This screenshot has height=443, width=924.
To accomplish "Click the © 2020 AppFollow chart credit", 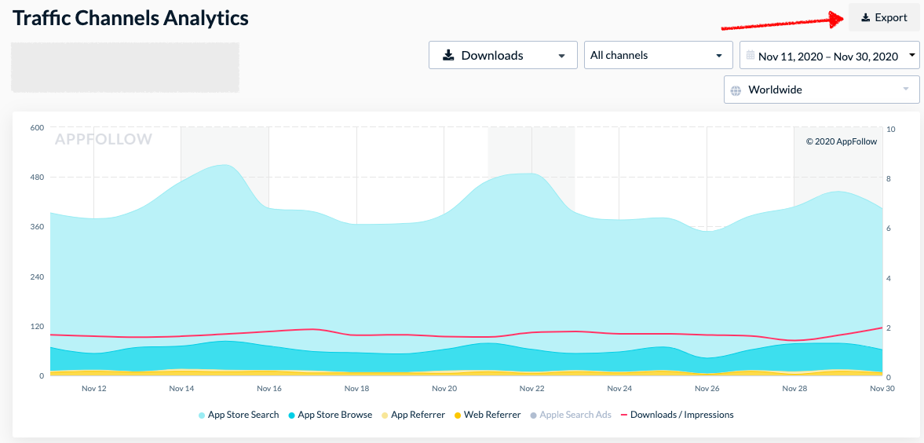I will click(x=842, y=141).
